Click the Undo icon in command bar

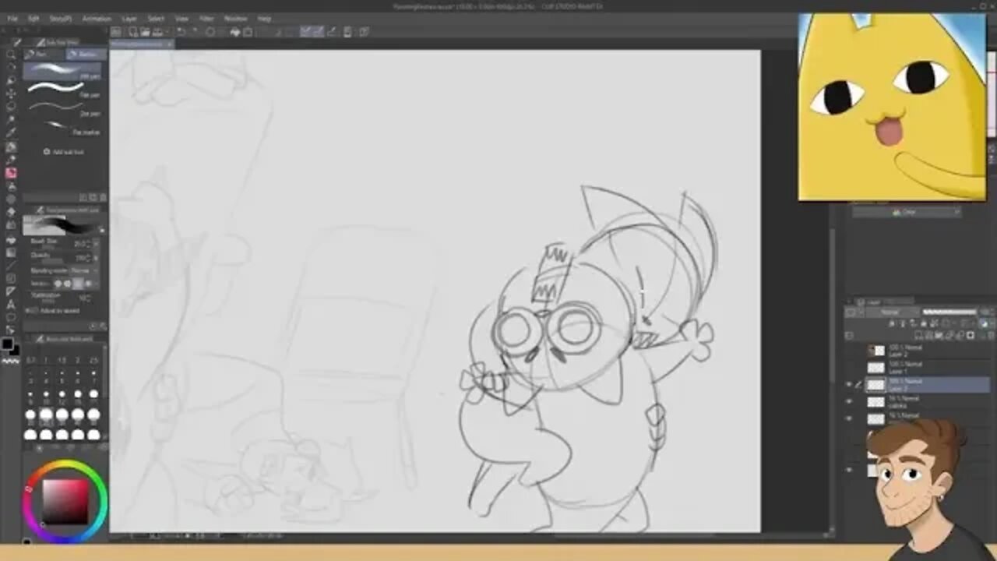pyautogui.click(x=181, y=32)
